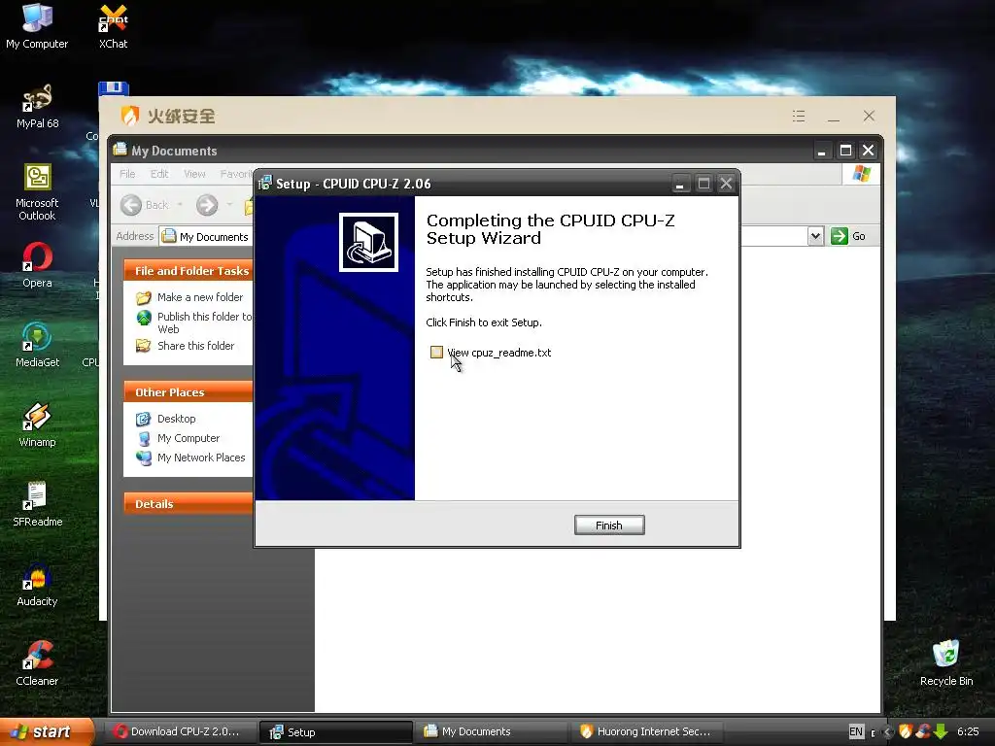
Task: Open the Huorong hamburger menu icon
Action: click(799, 117)
